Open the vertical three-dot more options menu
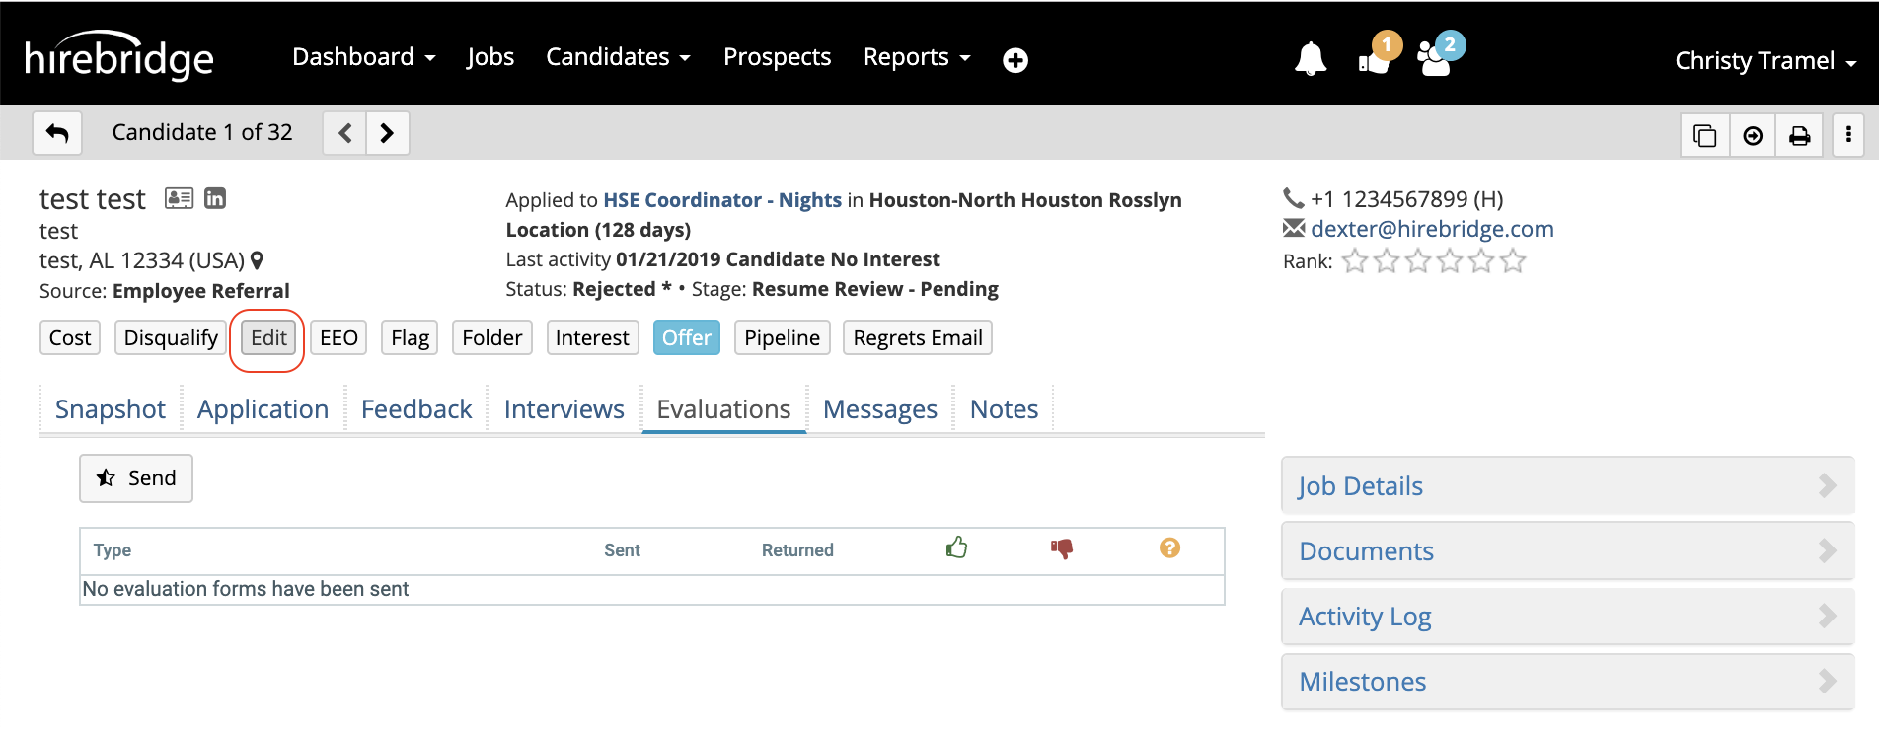 click(1847, 136)
